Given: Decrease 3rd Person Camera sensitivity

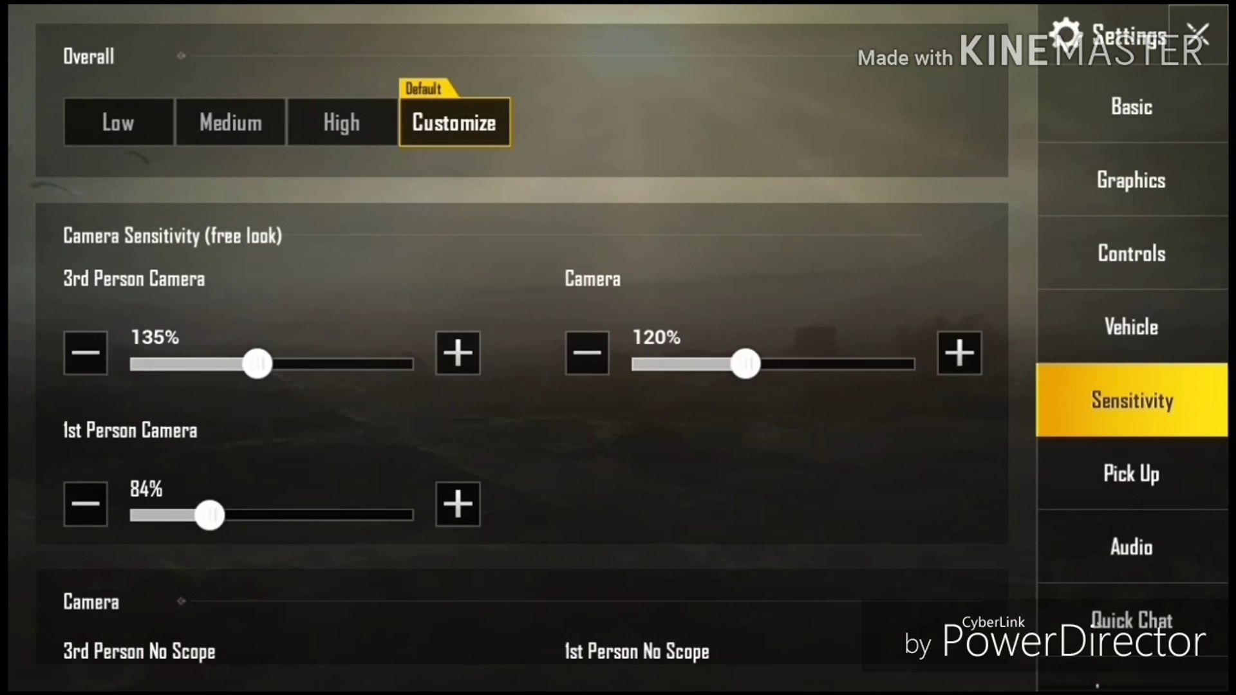Looking at the screenshot, I should pyautogui.click(x=84, y=353).
